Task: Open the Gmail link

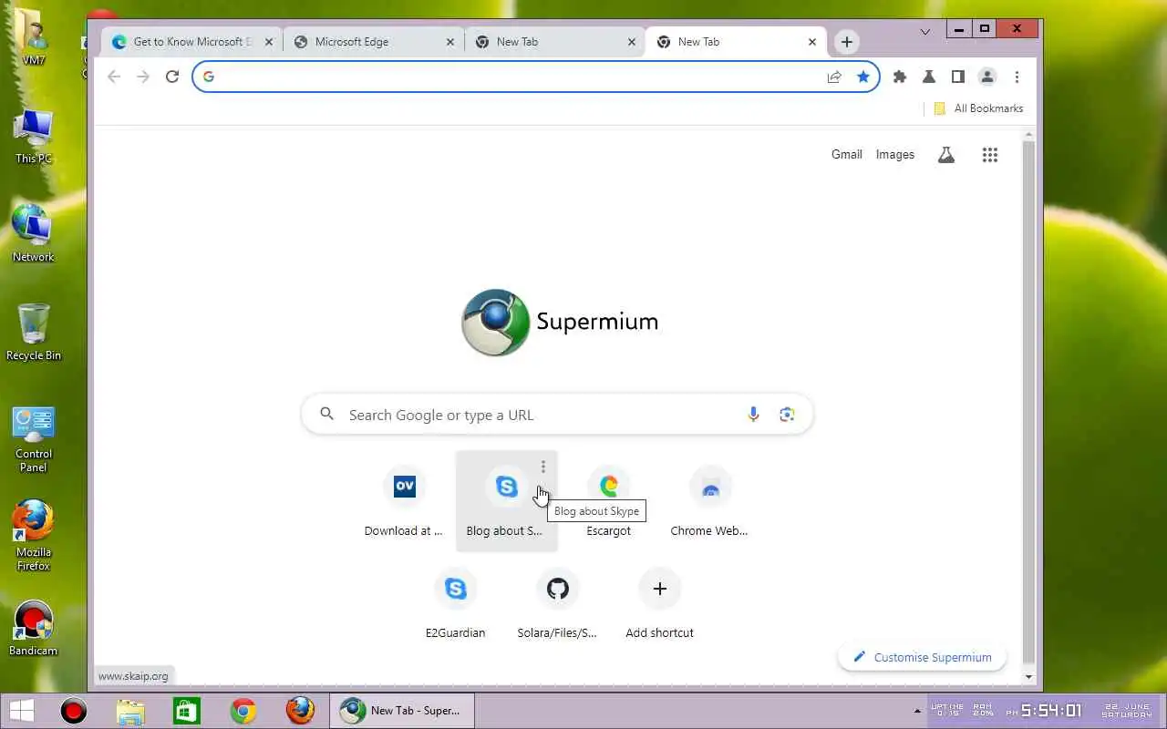Action: (x=846, y=155)
